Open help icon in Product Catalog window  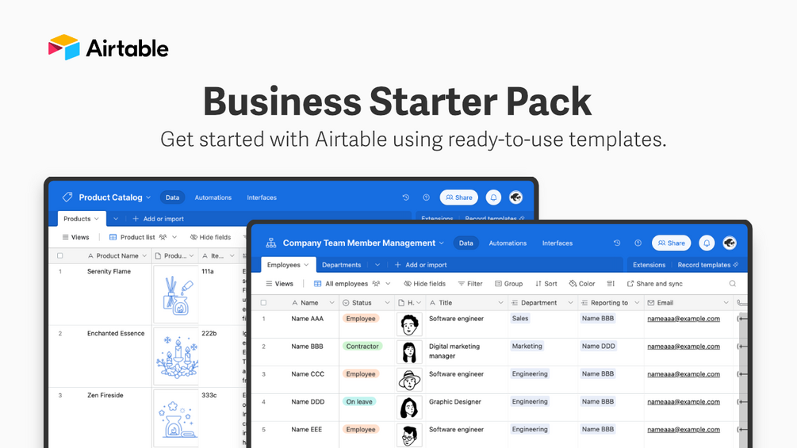coord(426,197)
